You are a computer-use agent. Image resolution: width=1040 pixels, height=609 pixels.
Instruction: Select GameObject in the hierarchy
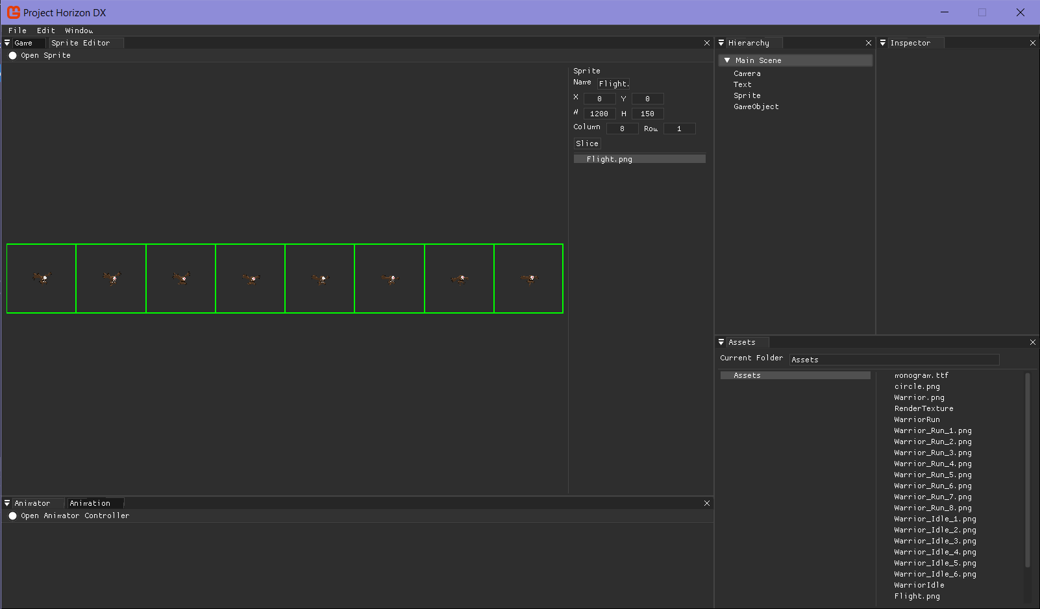756,106
